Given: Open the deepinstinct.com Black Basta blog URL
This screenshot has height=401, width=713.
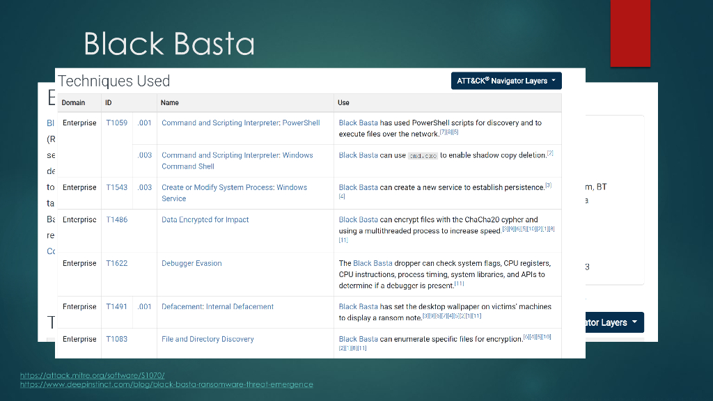Looking at the screenshot, I should click(x=166, y=384).
